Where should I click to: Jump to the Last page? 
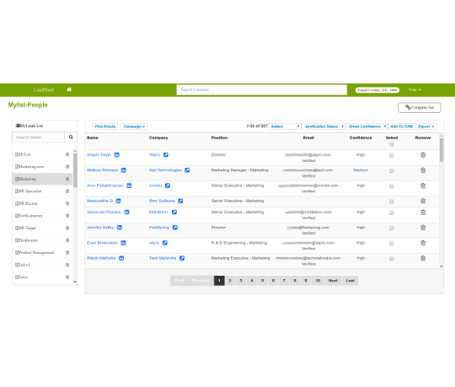coord(351,281)
